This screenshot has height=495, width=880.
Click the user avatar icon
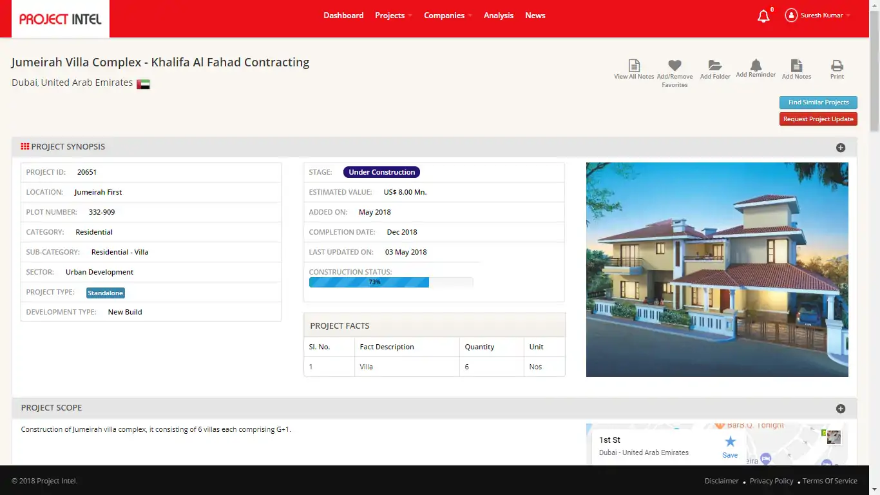point(791,15)
